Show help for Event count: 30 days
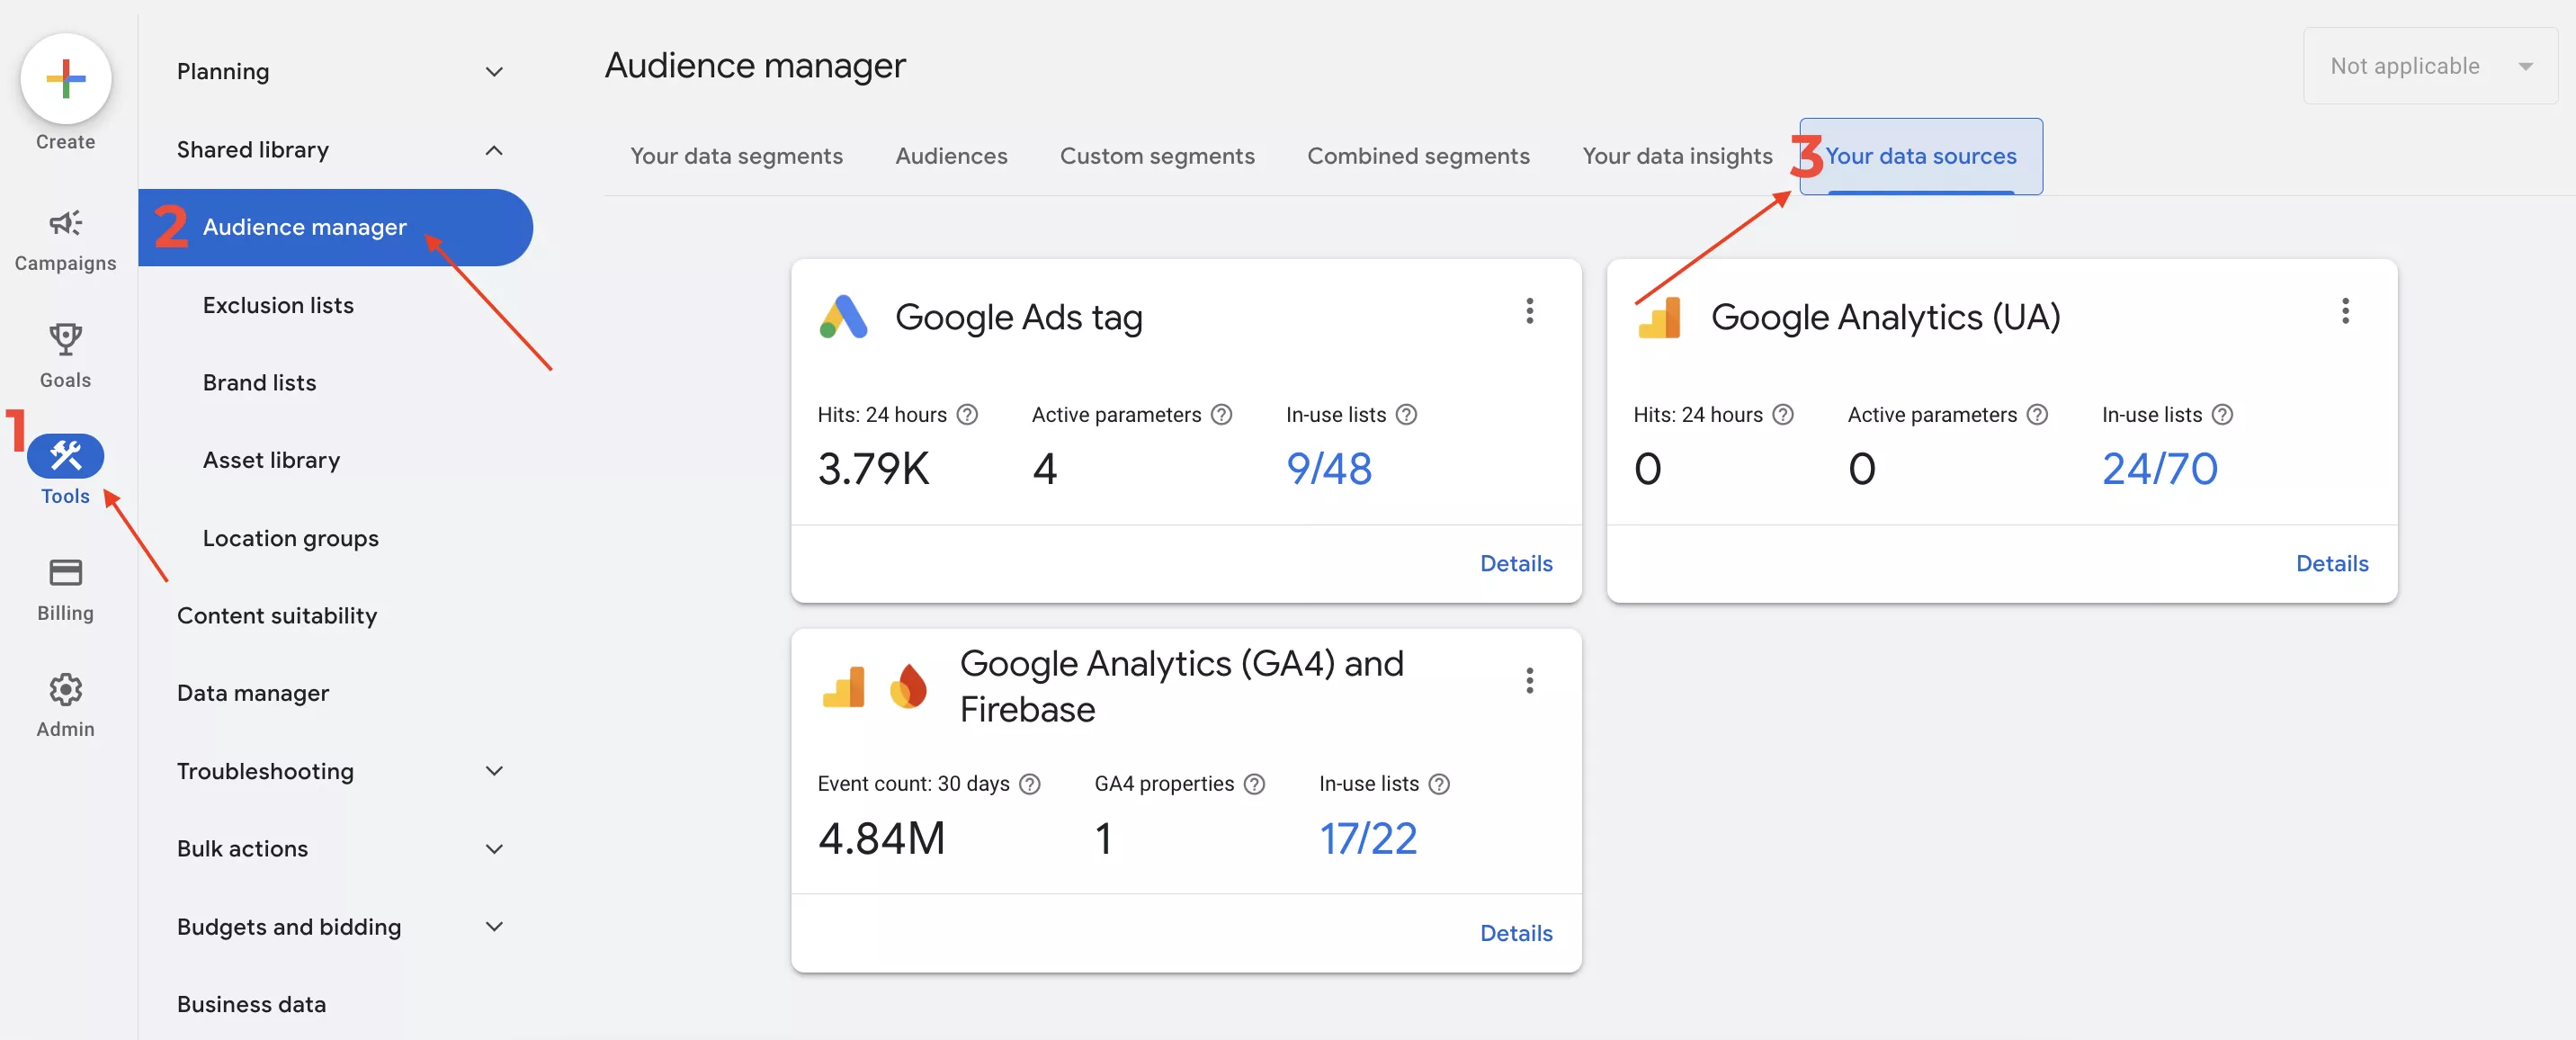The width and height of the screenshot is (2576, 1040). pos(1029,784)
